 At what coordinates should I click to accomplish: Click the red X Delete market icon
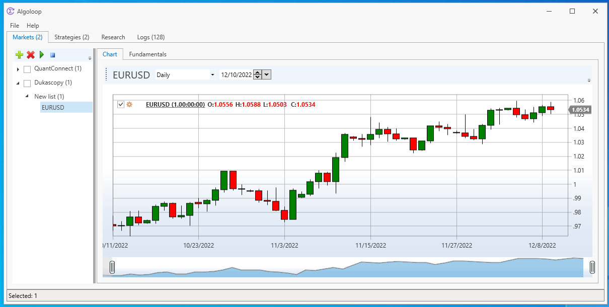click(x=31, y=55)
